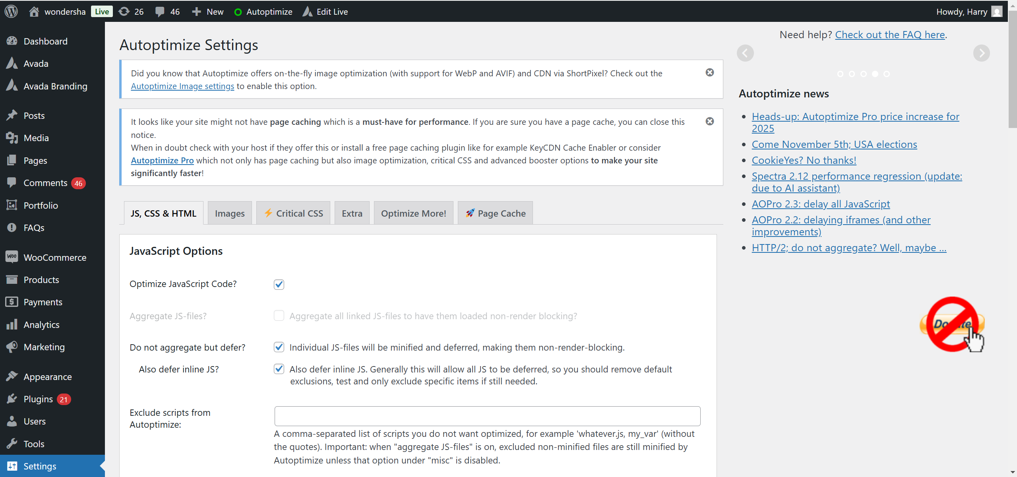Open the FAQ help link

[x=890, y=35]
